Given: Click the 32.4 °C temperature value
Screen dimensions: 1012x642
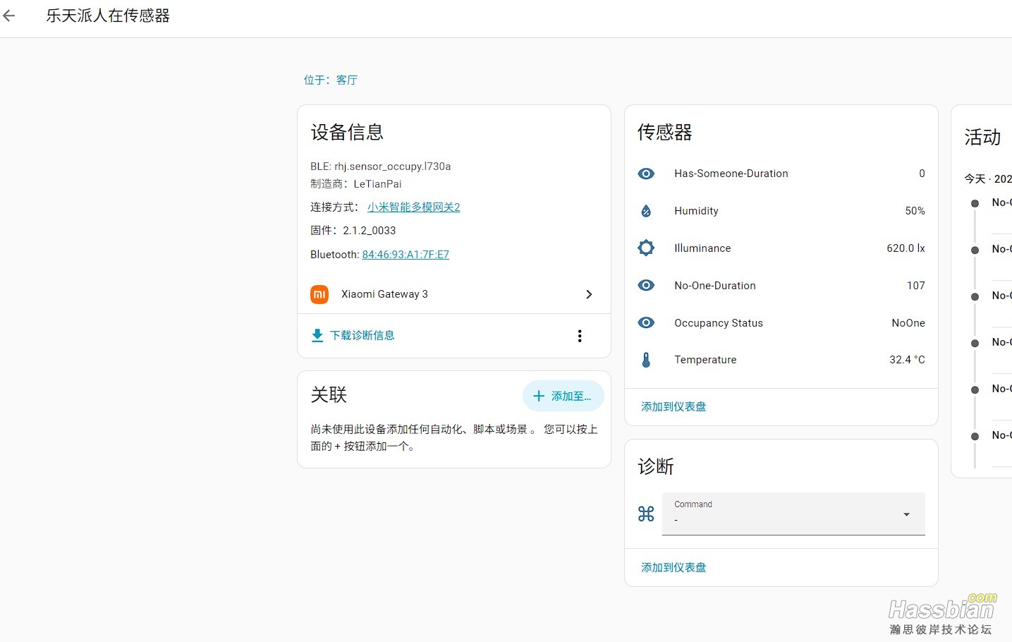Looking at the screenshot, I should coord(907,360).
